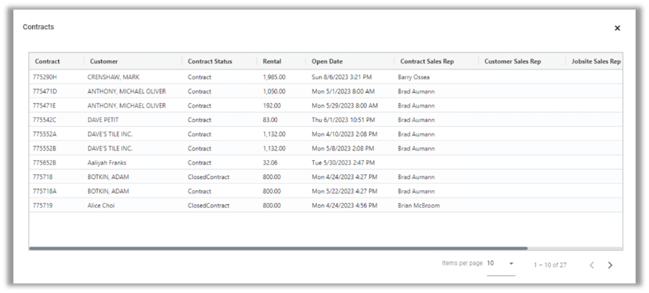
Task: Close the Contracts dialog with X
Action: coord(617,28)
